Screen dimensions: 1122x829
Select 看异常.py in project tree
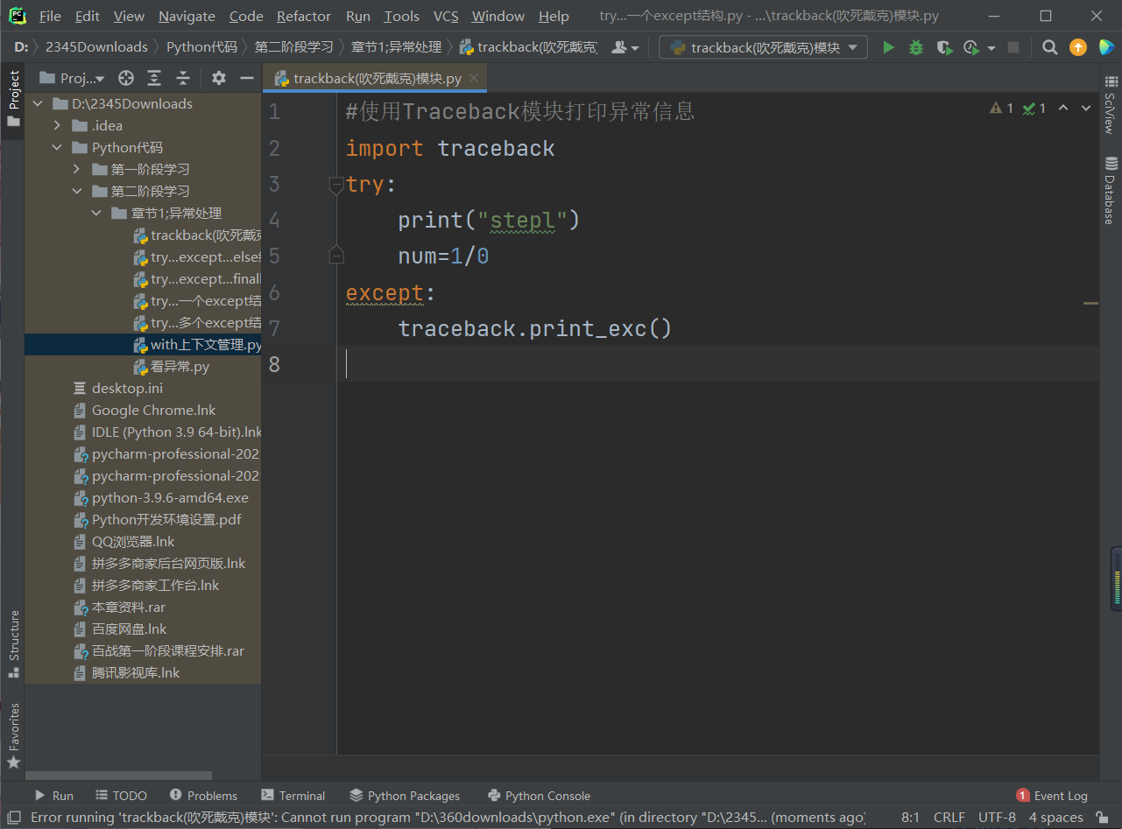click(x=143, y=366)
